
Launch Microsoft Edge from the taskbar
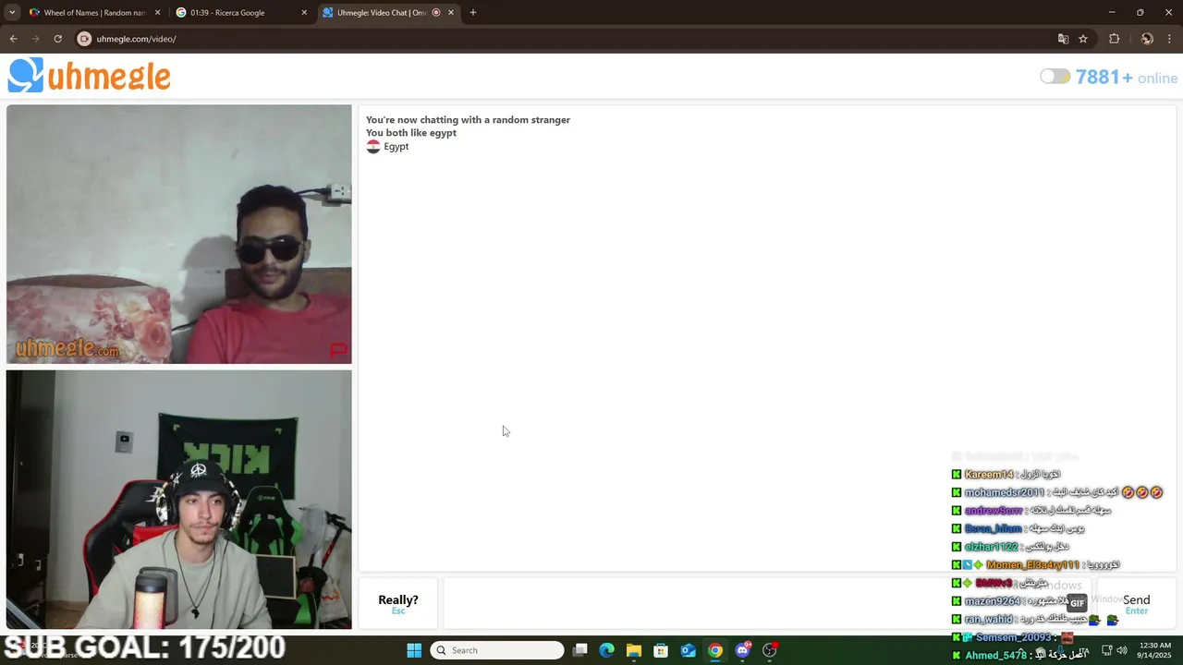click(606, 650)
